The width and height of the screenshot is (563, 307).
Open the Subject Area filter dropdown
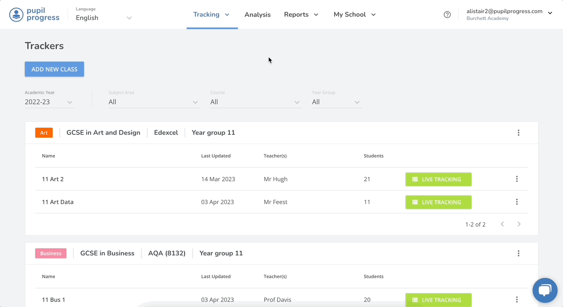(153, 102)
